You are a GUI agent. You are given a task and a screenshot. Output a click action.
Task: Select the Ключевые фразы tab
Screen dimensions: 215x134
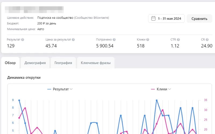[96, 63]
